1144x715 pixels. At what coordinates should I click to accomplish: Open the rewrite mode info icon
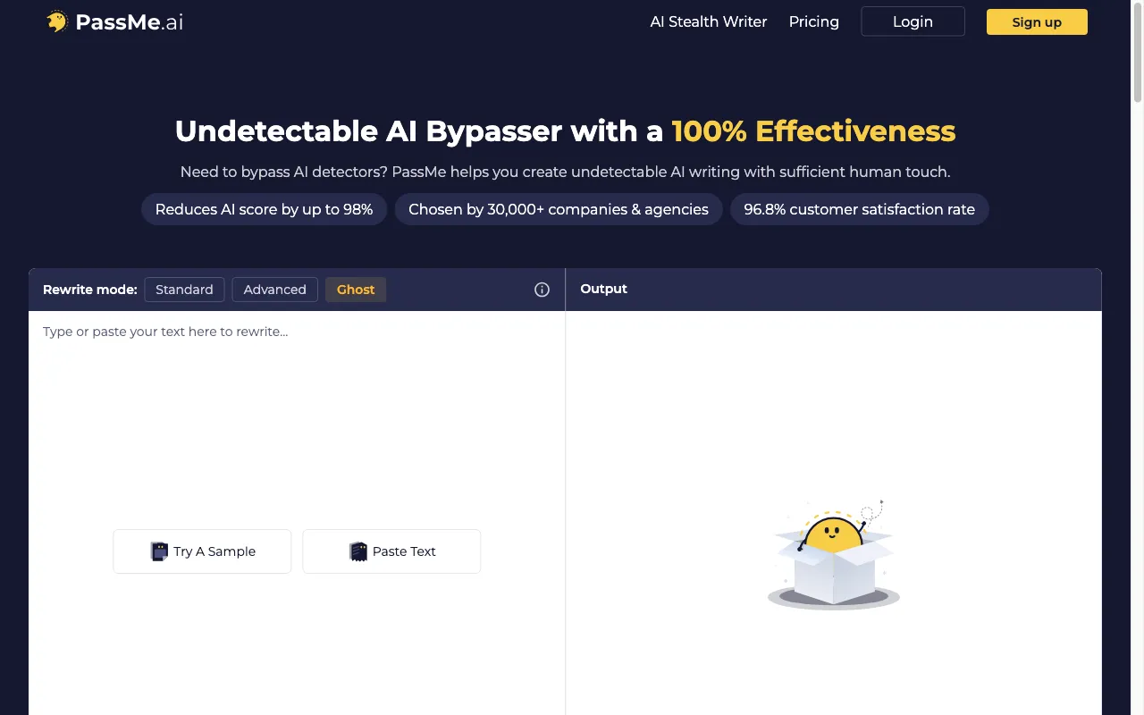click(x=542, y=290)
